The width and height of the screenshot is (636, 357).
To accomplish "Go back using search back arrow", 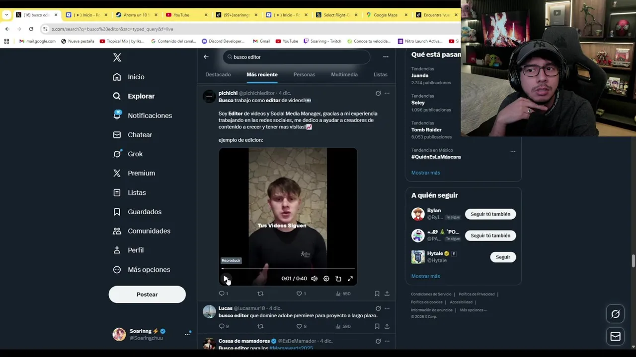I will click(206, 57).
